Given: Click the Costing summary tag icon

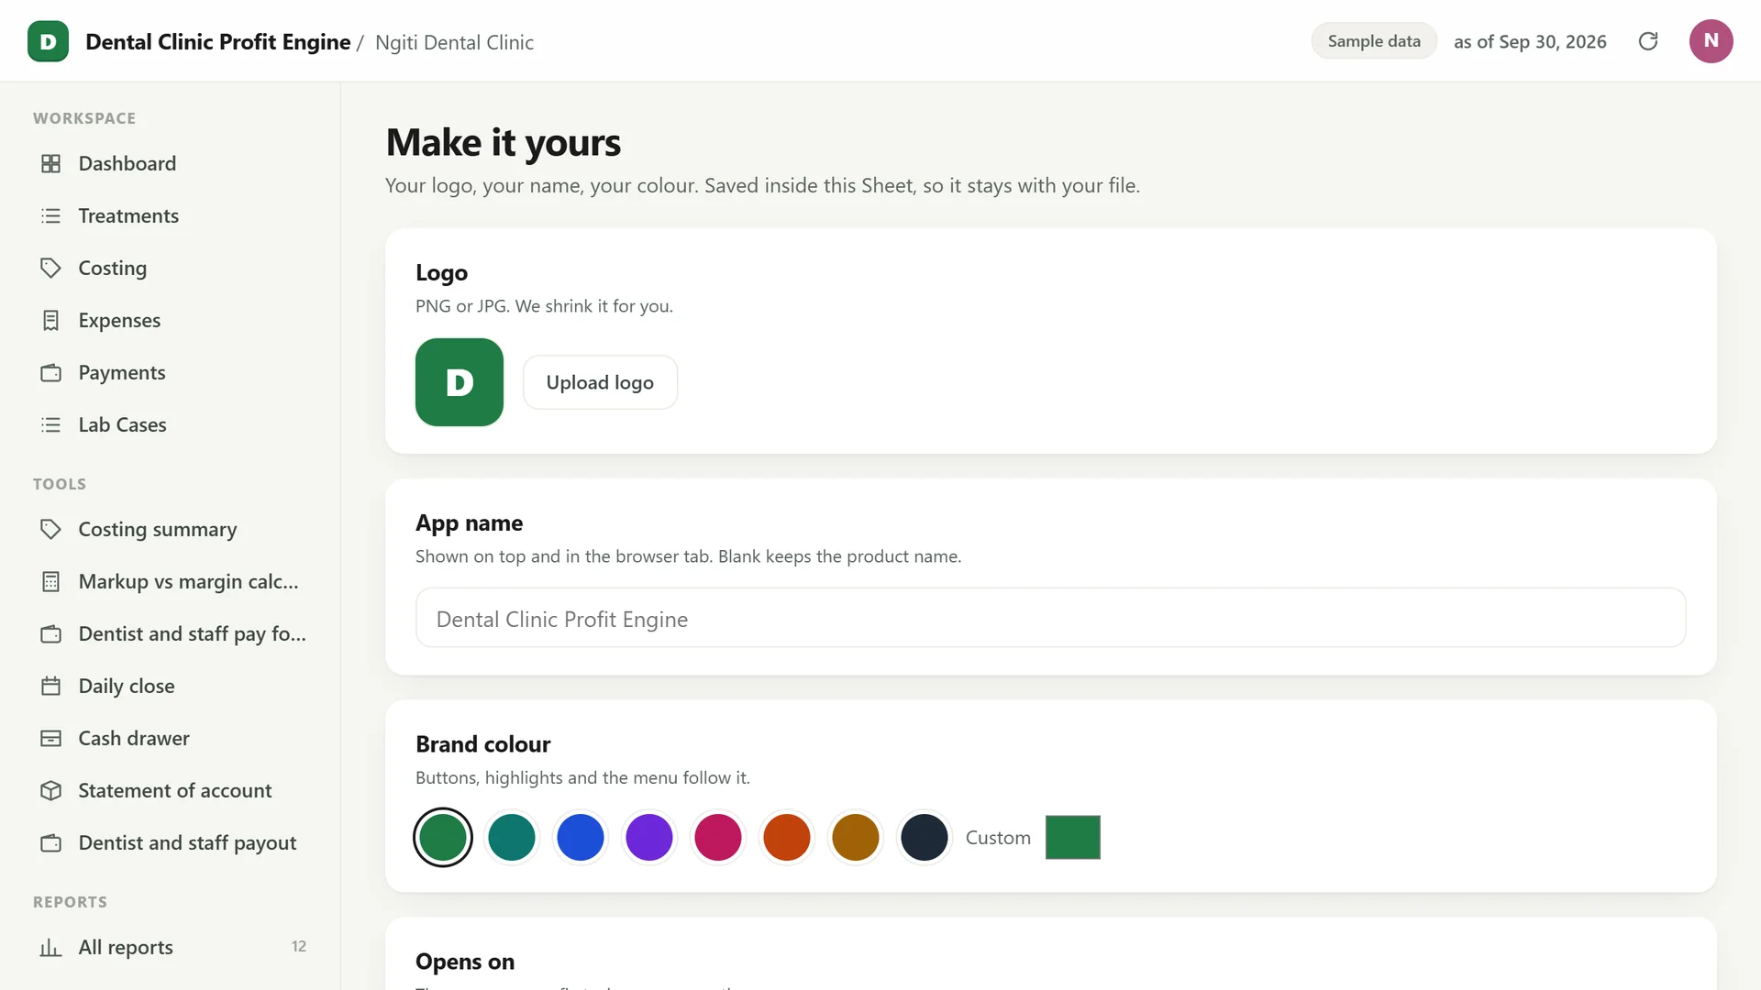Looking at the screenshot, I should (x=51, y=529).
